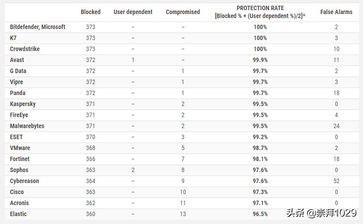The image size is (363, 224).
Task: Click the Blocked column header
Action: coord(91,12)
